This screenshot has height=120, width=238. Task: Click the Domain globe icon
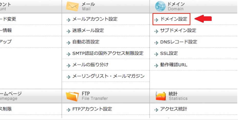(x=160, y=6)
